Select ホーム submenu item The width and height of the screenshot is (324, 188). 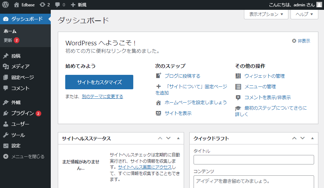10,31
